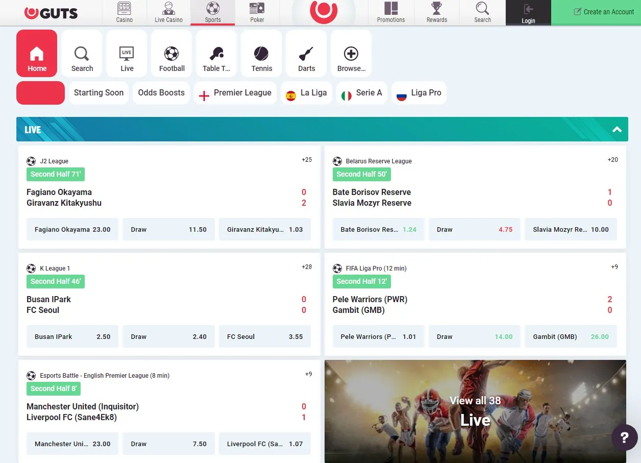Bet on Draw at 11.50
Image resolution: width=641 pixels, height=463 pixels.
[168, 229]
